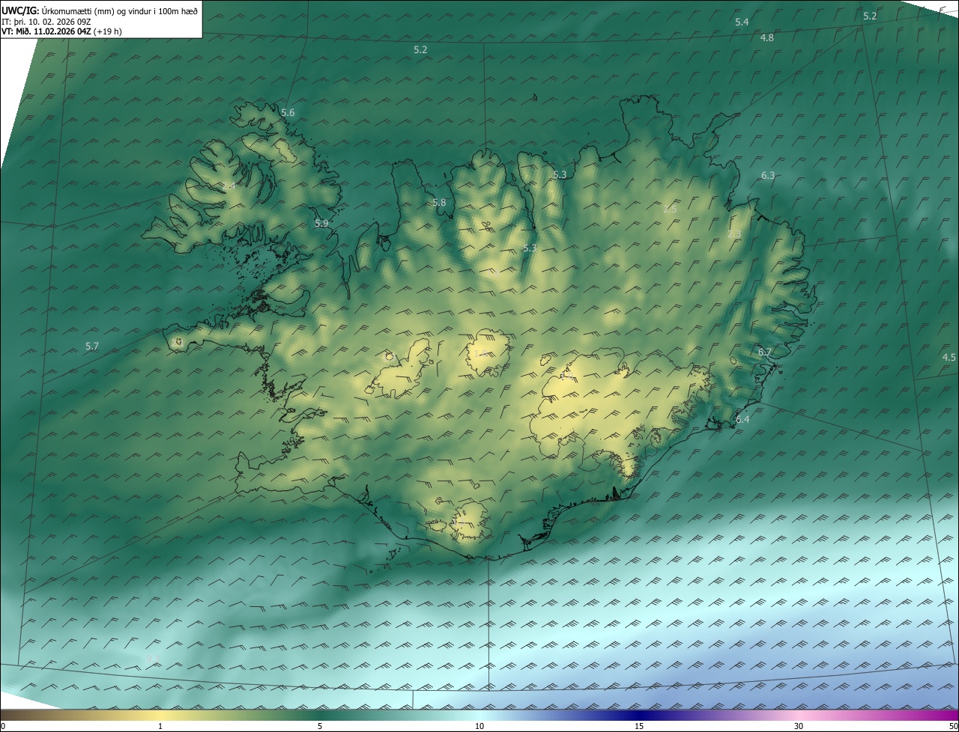Click the "Úrkomumætti (mm) og vindur i 100m hæð" text
Viewport: 959px width, 732px height.
pos(119,11)
